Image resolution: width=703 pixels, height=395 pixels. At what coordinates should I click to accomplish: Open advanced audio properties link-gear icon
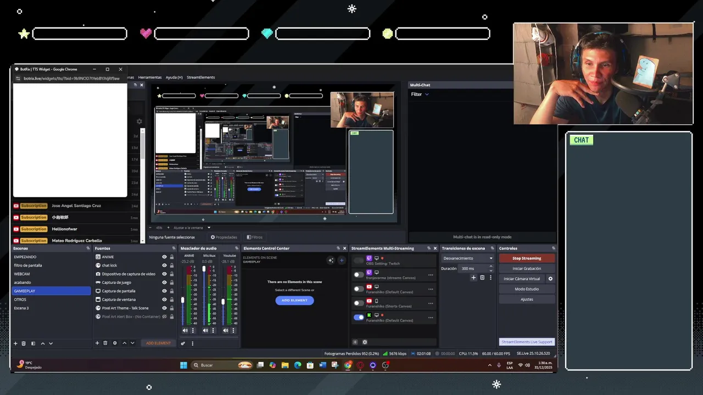(183, 343)
